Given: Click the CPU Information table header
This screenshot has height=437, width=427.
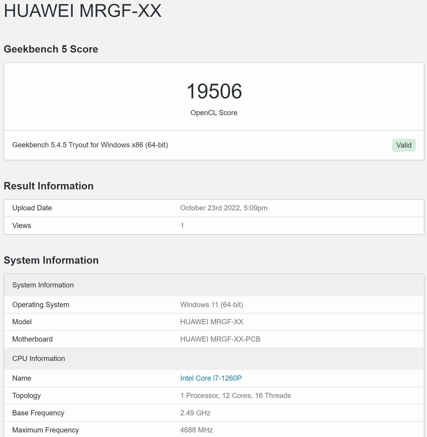Looking at the screenshot, I should point(214,358).
